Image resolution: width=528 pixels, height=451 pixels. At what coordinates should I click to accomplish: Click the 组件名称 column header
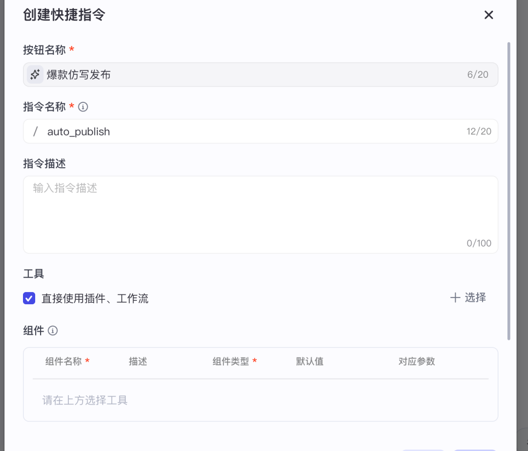tap(64, 361)
